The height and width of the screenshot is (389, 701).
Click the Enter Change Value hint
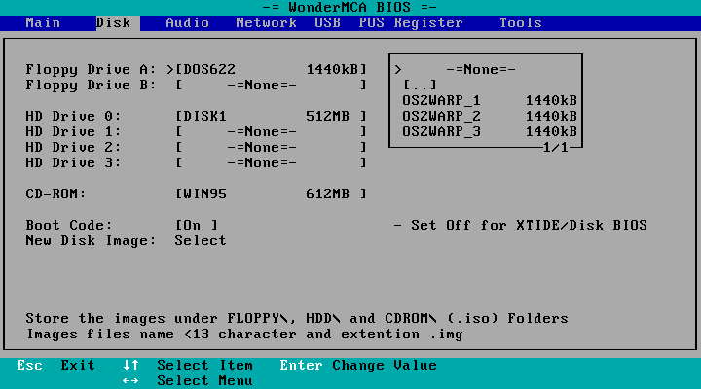pos(358,366)
